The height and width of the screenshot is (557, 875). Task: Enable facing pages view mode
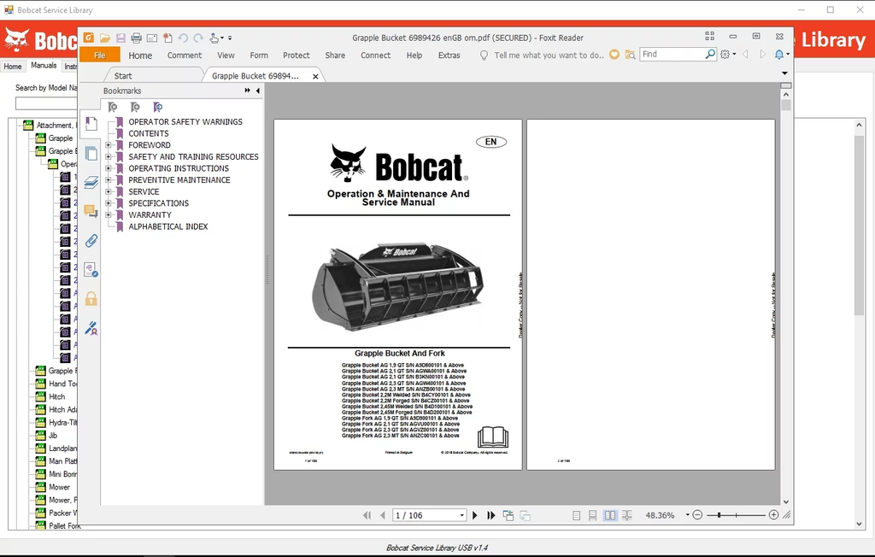pyautogui.click(x=610, y=515)
